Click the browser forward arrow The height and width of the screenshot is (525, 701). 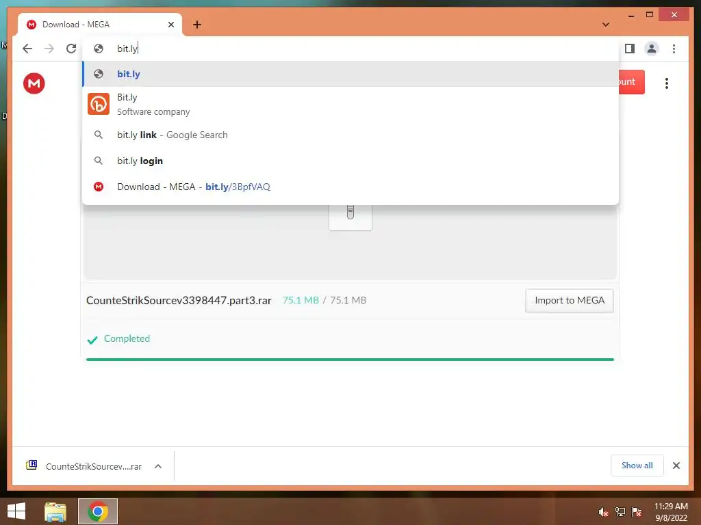(49, 49)
